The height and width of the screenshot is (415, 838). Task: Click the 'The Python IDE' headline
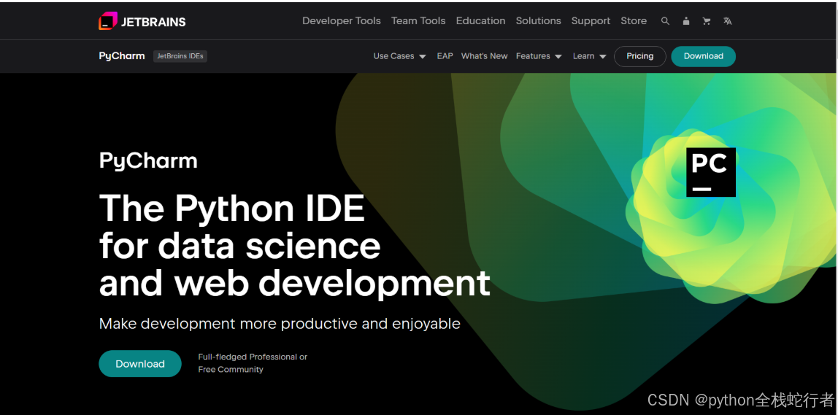(x=232, y=209)
